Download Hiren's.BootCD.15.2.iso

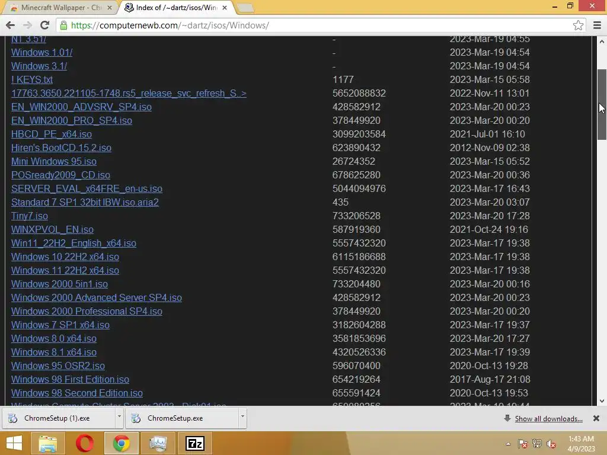tap(61, 148)
